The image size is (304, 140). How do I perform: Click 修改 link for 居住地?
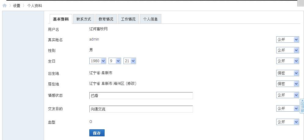(x=131, y=84)
